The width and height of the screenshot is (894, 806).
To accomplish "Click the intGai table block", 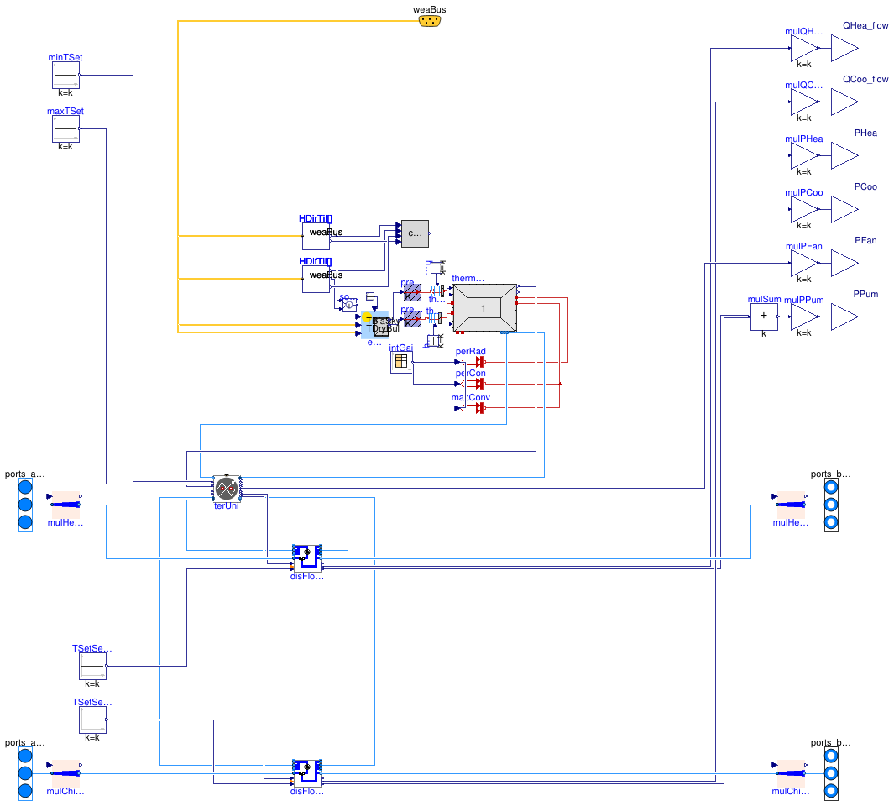I will coord(401,362).
